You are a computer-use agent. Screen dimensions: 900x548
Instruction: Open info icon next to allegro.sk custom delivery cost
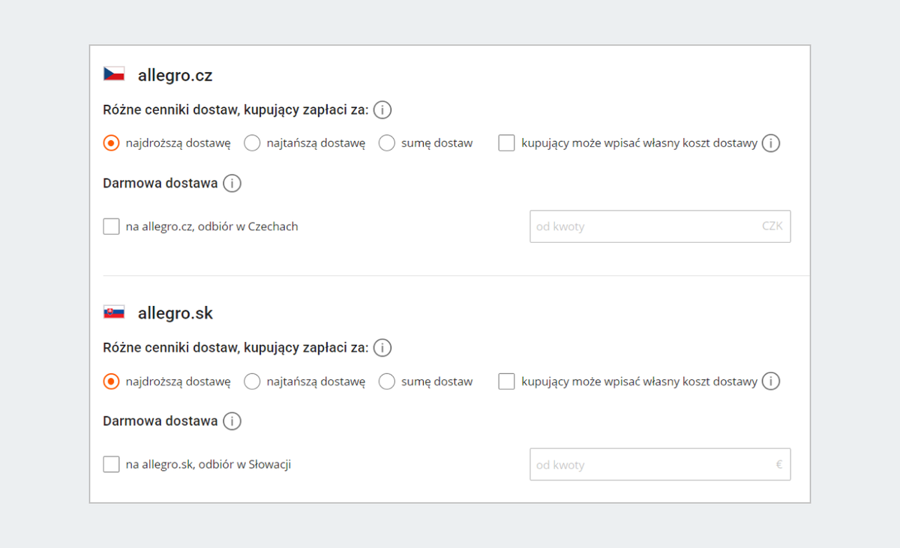[x=771, y=382]
